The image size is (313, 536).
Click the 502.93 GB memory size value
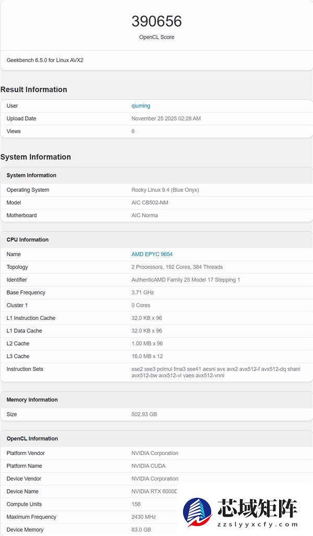[145, 414]
